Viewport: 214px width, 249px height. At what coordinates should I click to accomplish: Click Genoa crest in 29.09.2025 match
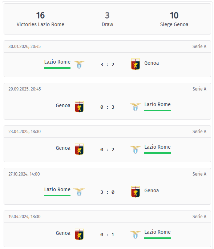[x=79, y=107]
